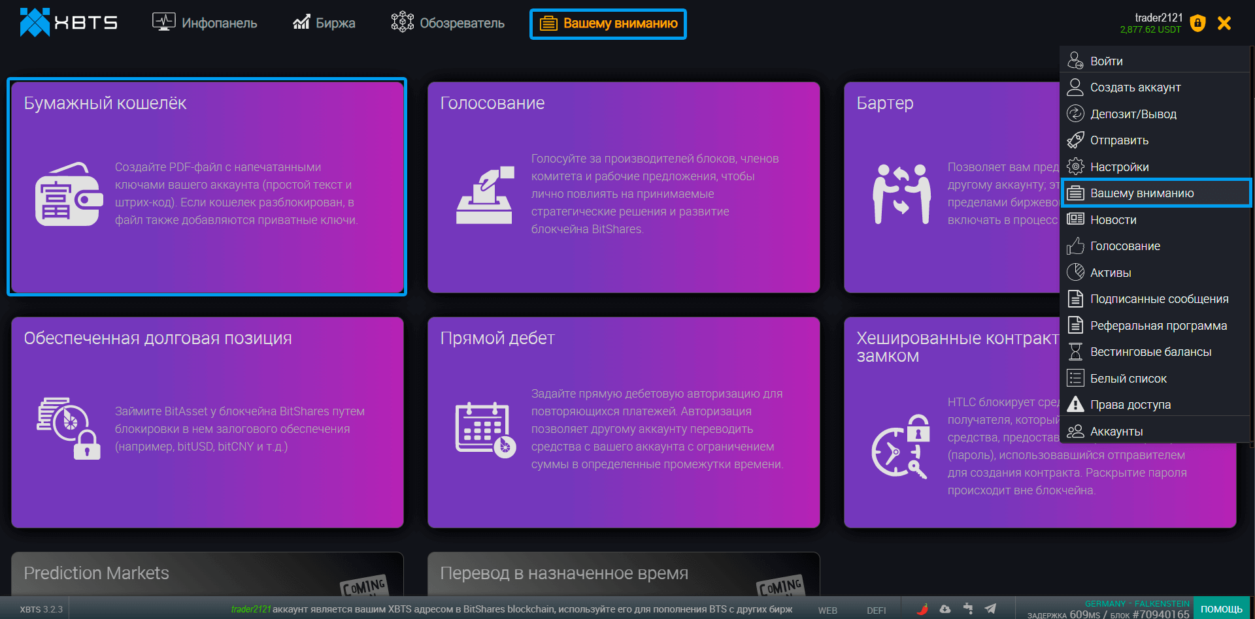Viewport: 1255px width, 619px height.
Task: Click the Создать аккаунт option
Action: point(1136,87)
